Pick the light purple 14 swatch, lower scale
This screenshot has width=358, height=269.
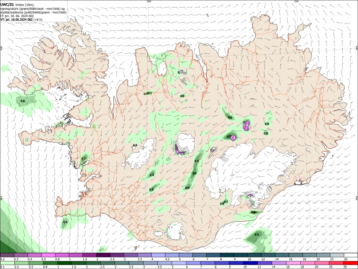click(279, 263)
